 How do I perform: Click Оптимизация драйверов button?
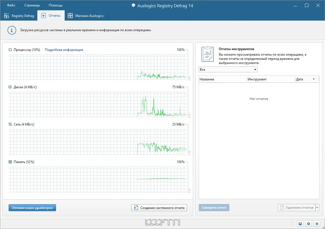tap(32, 208)
